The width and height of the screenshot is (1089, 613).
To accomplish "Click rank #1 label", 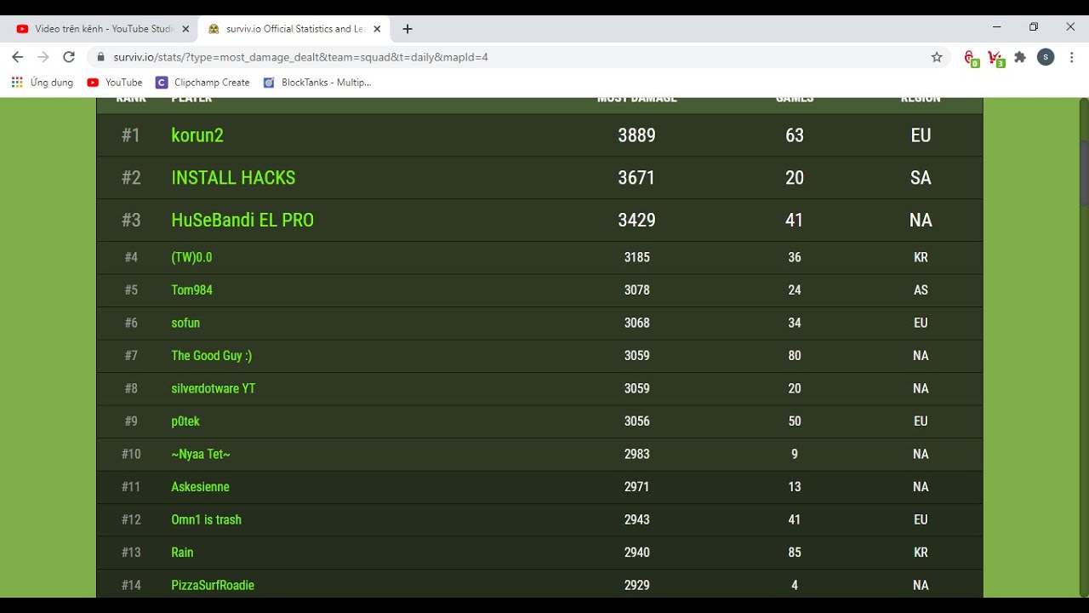I will [130, 135].
